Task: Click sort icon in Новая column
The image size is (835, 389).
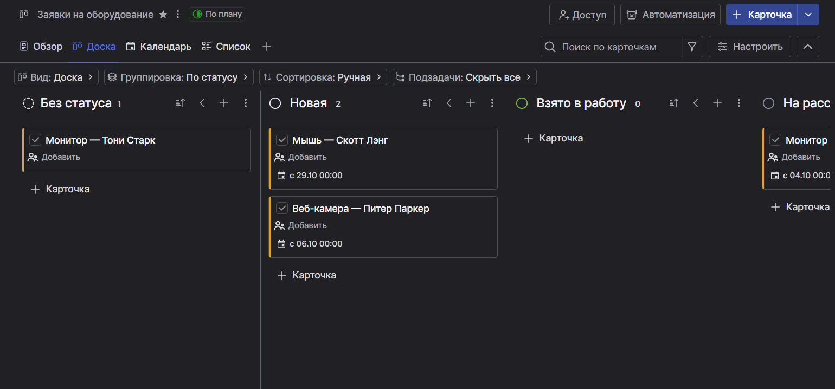Action: [x=427, y=103]
